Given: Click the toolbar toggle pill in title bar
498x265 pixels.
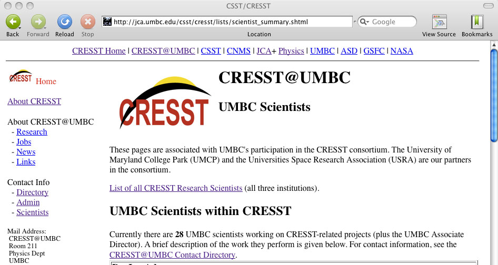Looking at the screenshot, I should 488,6.
